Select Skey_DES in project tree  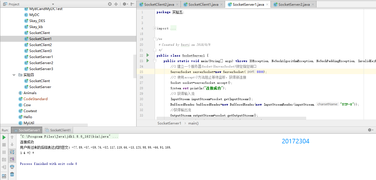click(37, 21)
